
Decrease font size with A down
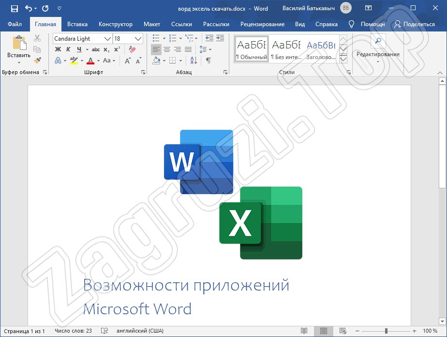pos(139,61)
